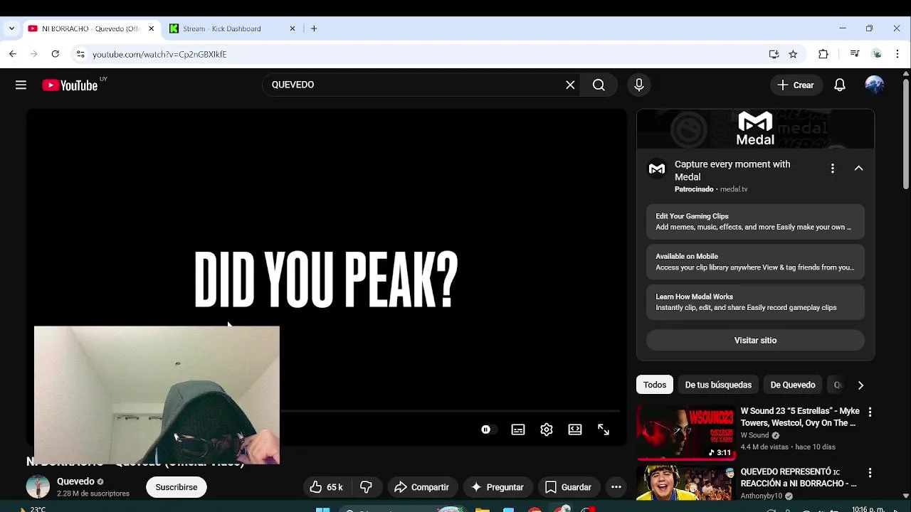Screen dimensions: 911x512
Task: Click the Suscribirse button
Action: click(x=177, y=487)
